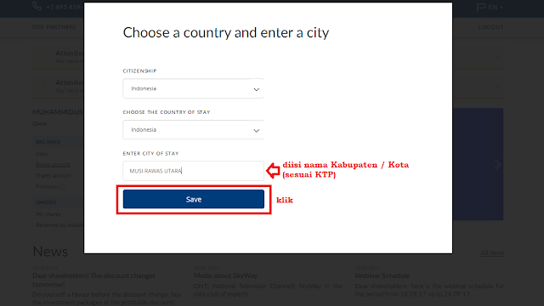Click the city of stay input field
Image resolution: width=544 pixels, height=306 pixels.
pyautogui.click(x=193, y=171)
